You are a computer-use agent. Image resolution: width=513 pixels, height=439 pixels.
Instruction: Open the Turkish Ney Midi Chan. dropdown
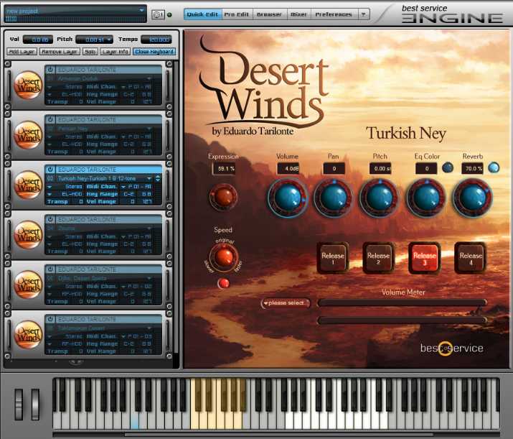[x=123, y=187]
